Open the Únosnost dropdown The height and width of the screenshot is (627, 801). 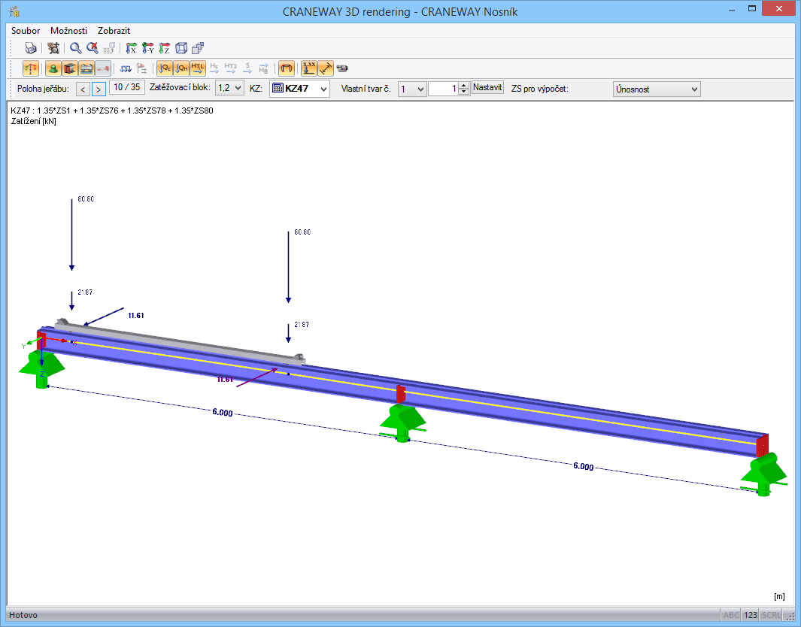click(657, 89)
